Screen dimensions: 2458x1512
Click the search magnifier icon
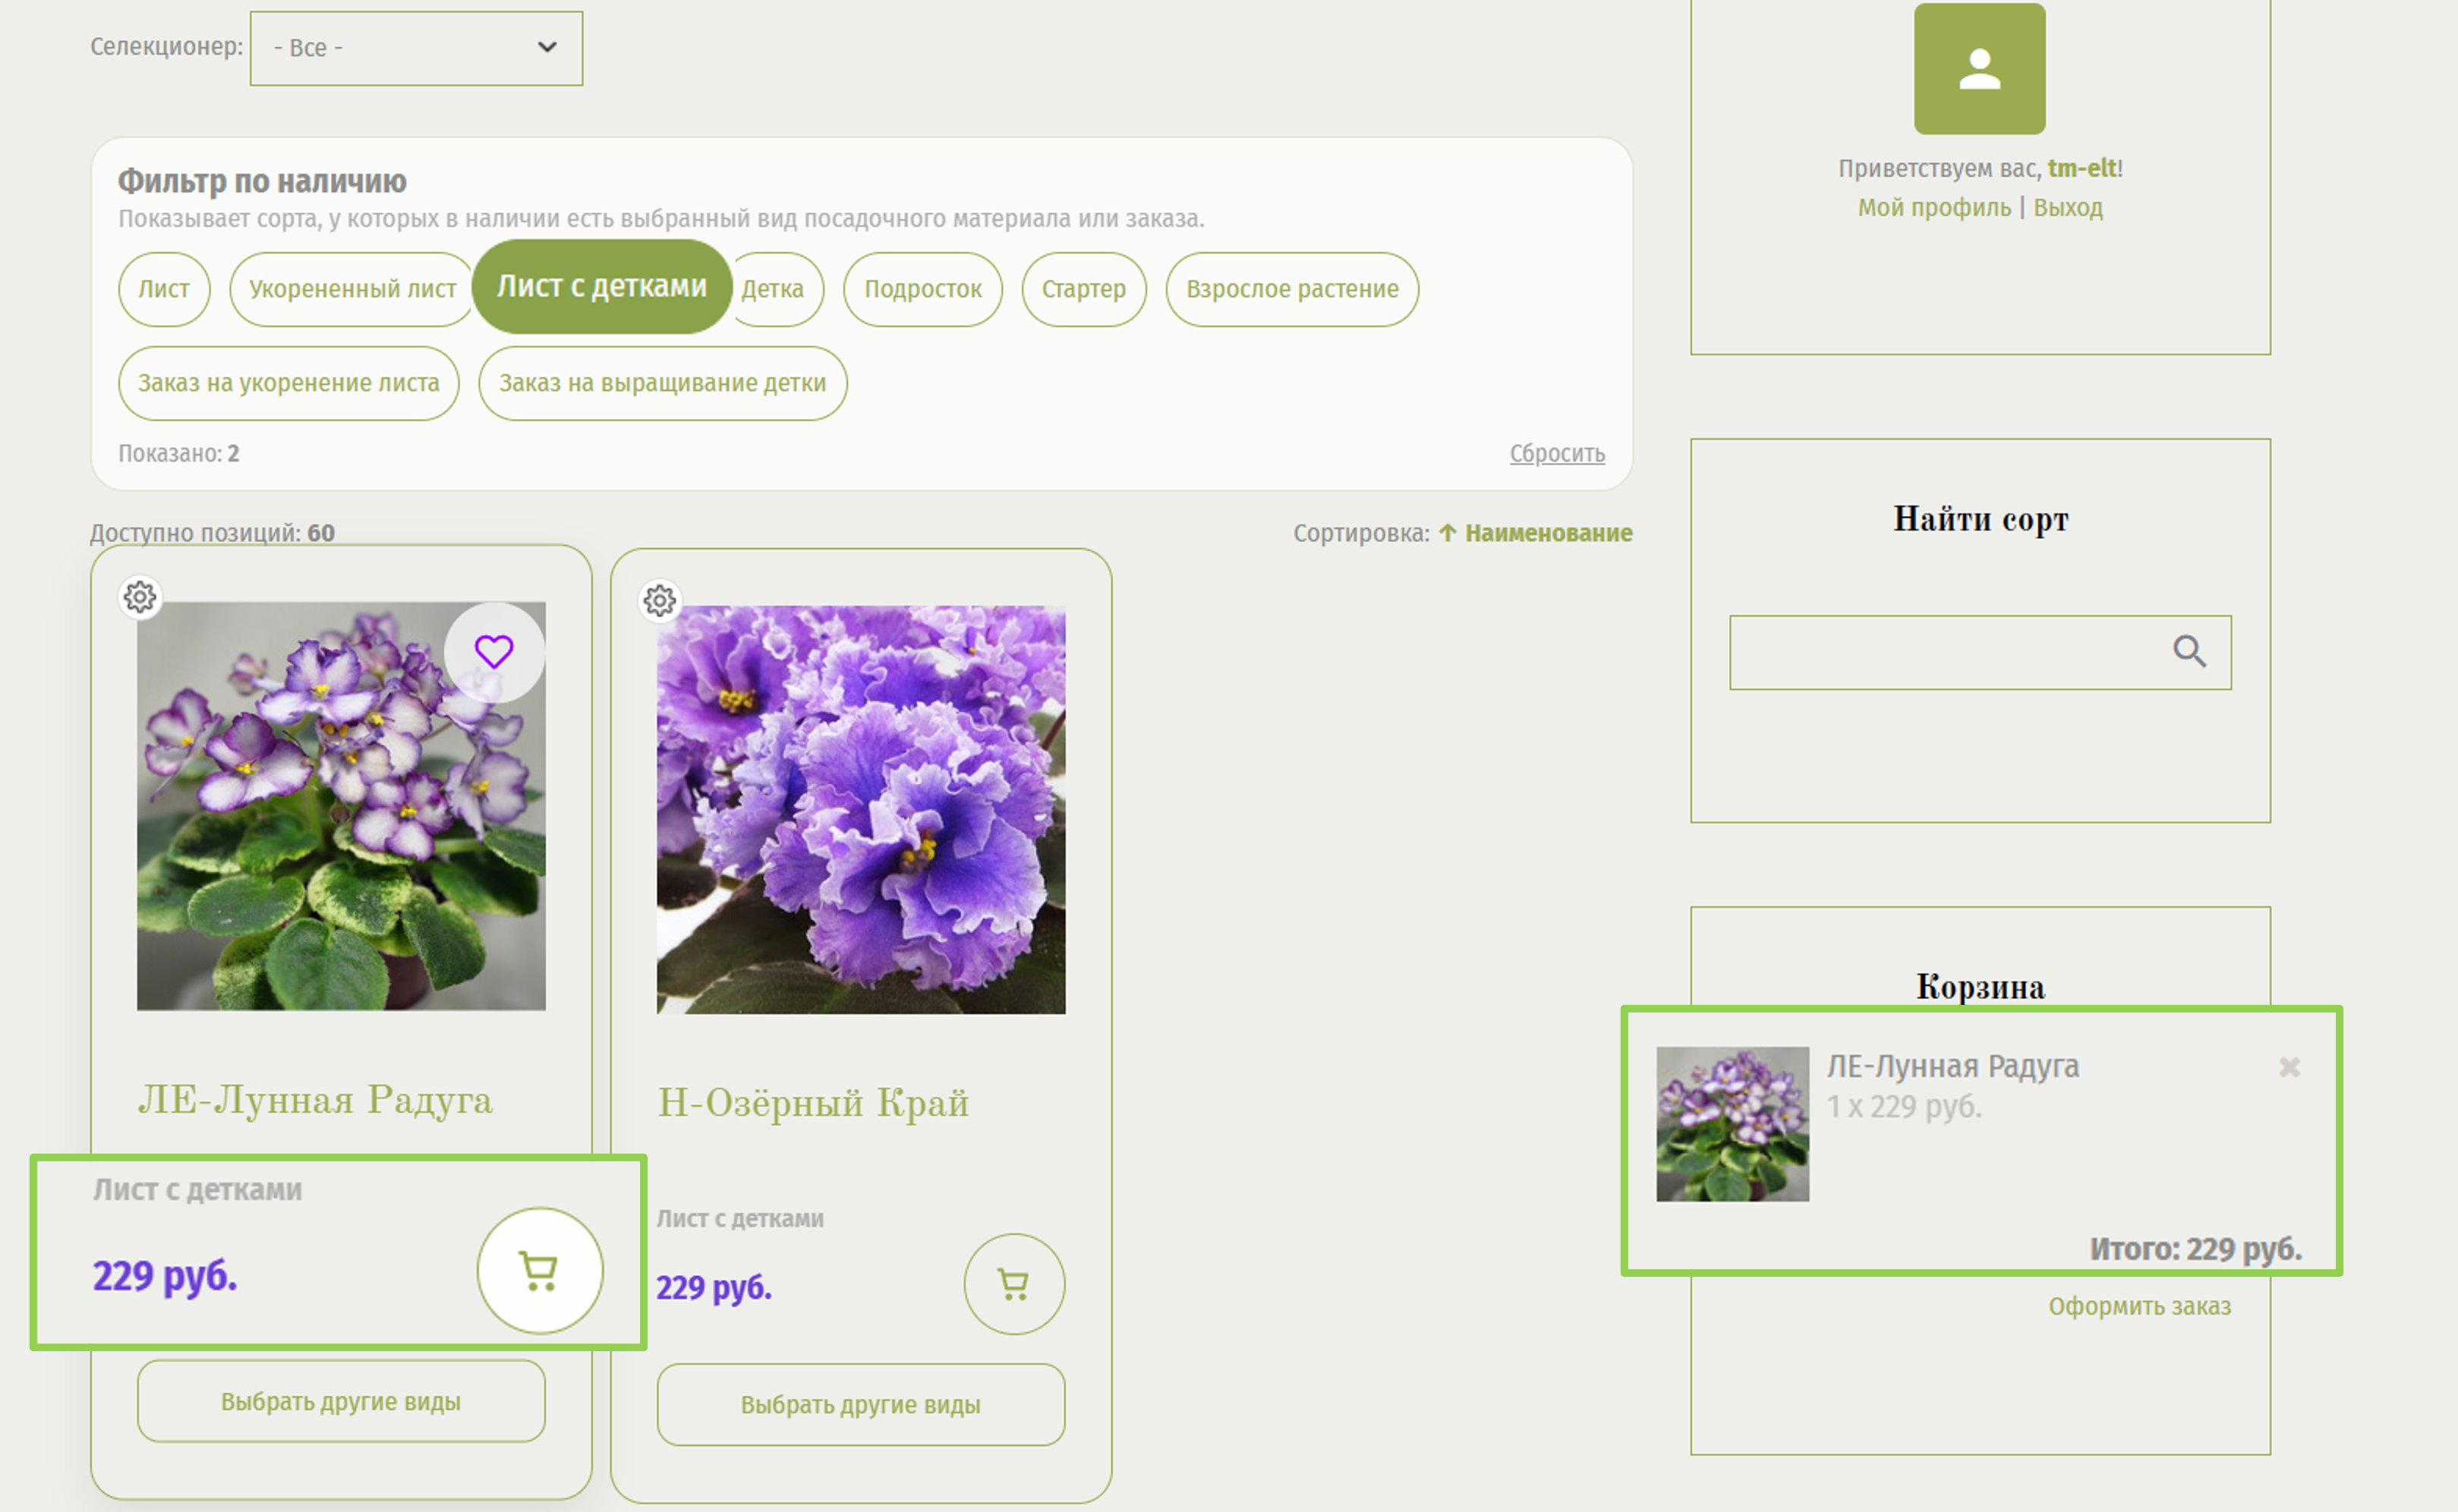pyautogui.click(x=2189, y=652)
